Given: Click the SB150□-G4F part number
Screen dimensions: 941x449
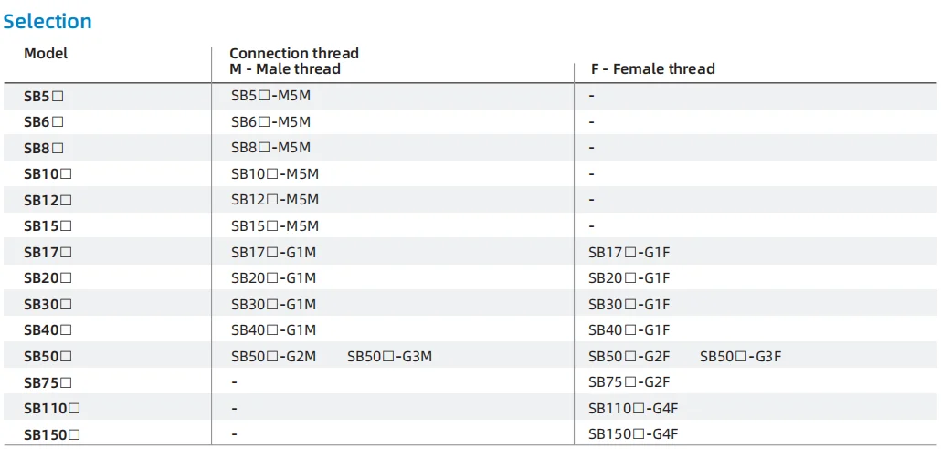Looking at the screenshot, I should point(633,434).
